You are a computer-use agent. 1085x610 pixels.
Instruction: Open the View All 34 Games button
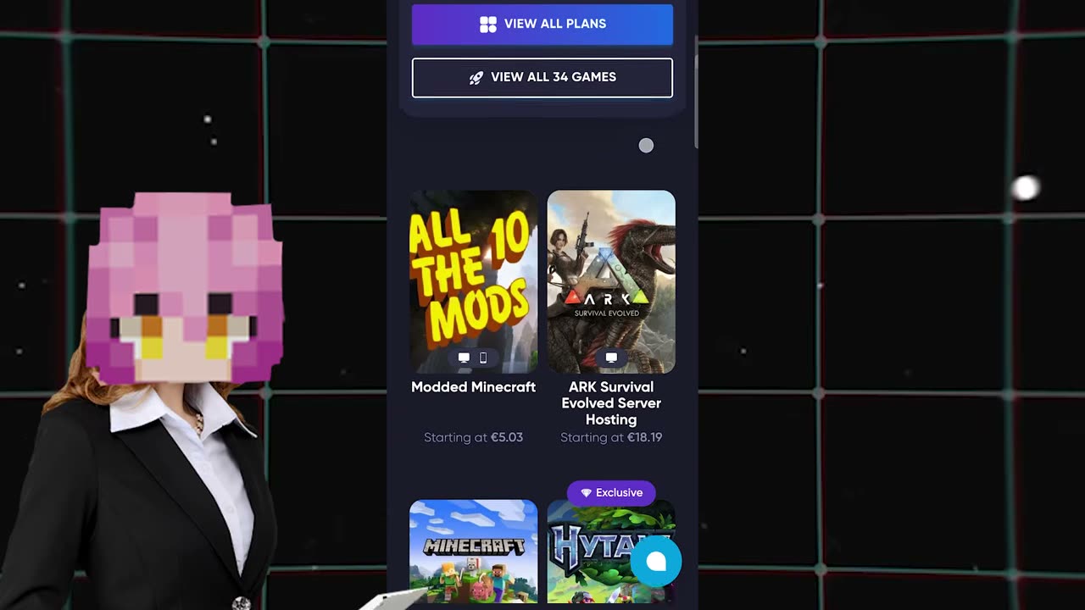pyautogui.click(x=542, y=78)
